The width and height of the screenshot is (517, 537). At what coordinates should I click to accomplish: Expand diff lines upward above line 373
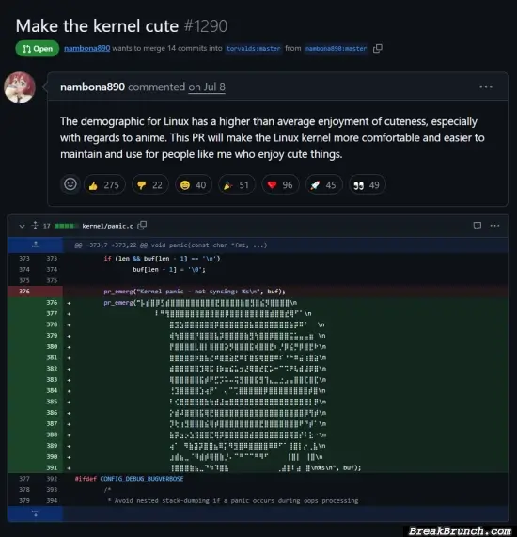pos(36,245)
